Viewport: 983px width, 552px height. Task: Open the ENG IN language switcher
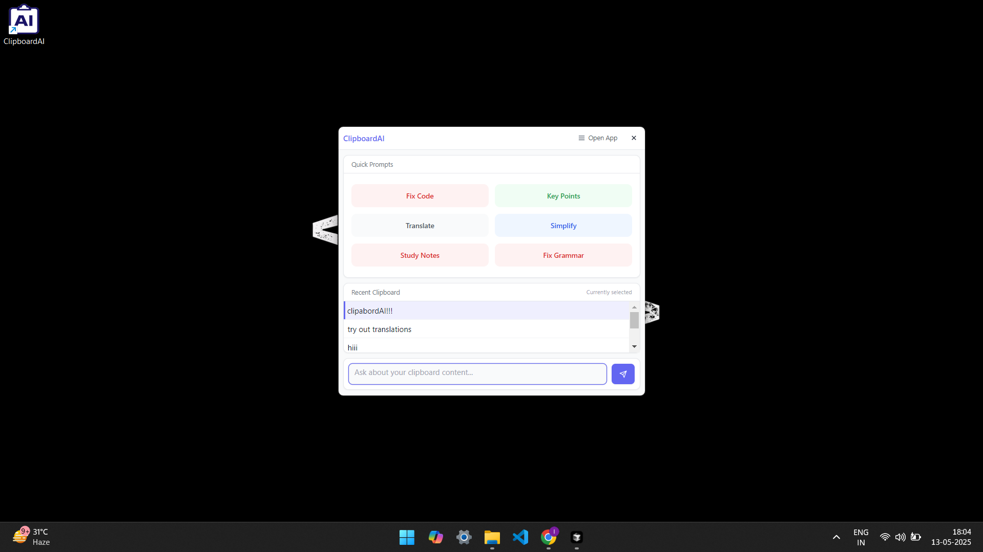point(861,537)
